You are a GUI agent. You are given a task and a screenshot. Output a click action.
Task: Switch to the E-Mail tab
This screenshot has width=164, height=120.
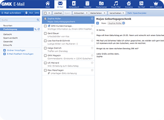(60, 4)
